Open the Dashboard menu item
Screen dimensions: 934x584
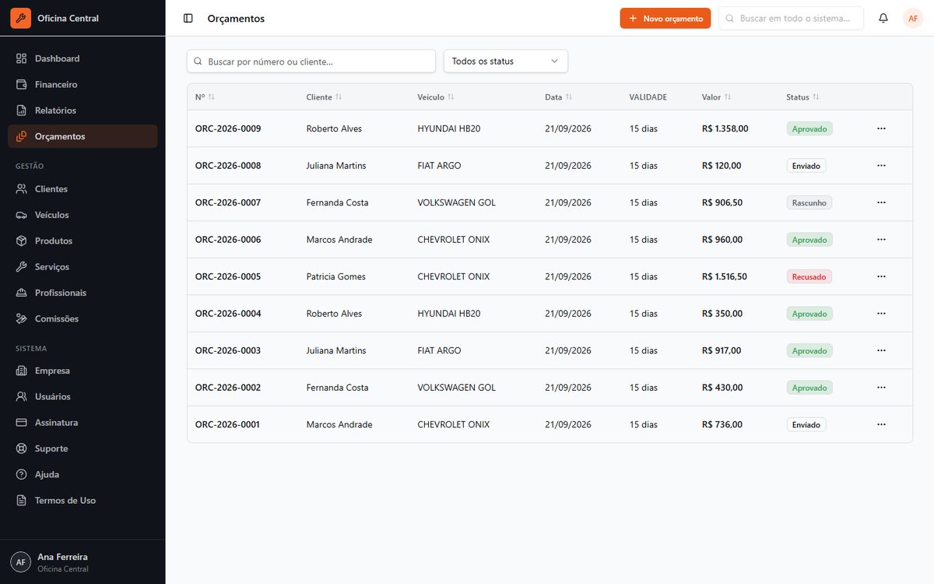click(x=83, y=58)
